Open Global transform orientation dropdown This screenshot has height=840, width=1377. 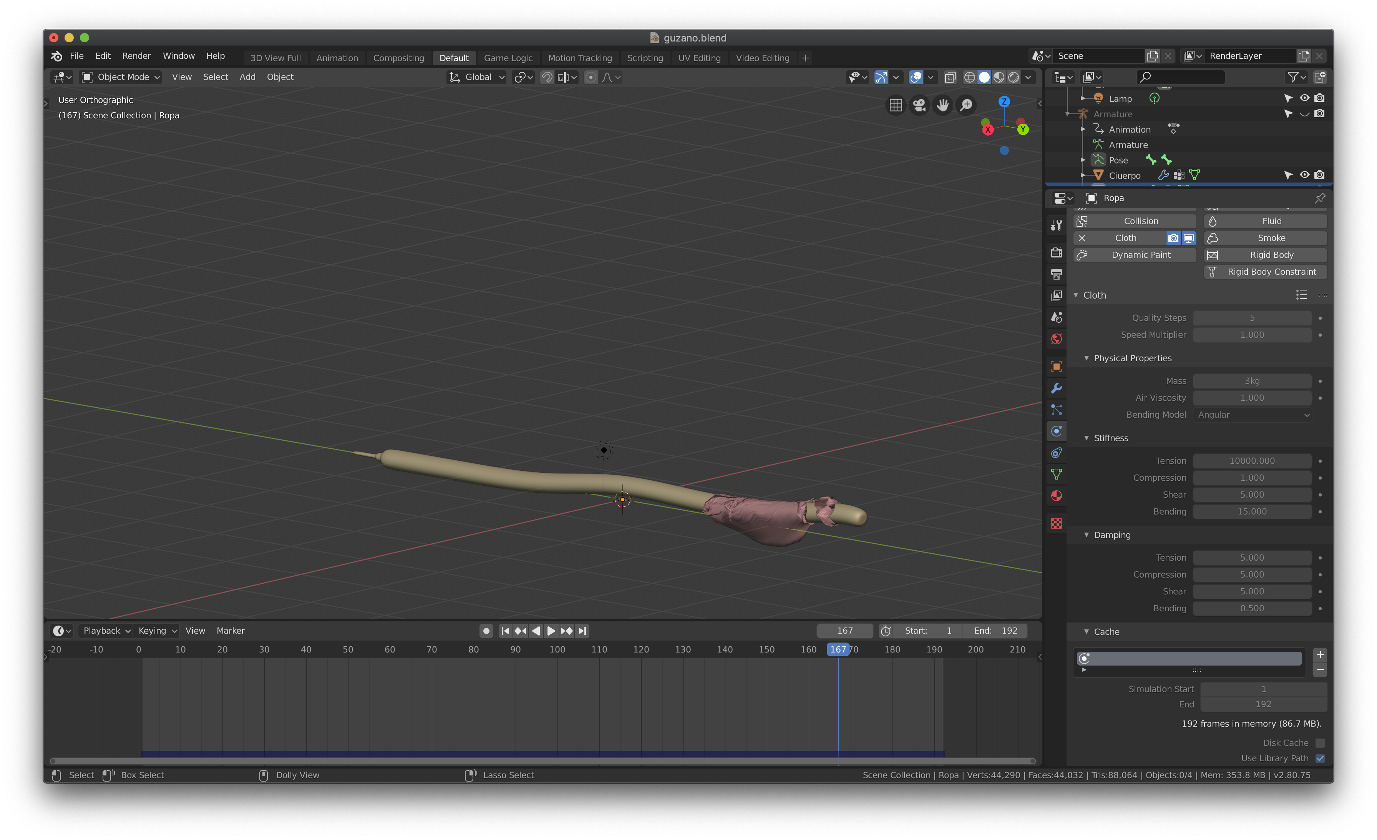[x=477, y=77]
